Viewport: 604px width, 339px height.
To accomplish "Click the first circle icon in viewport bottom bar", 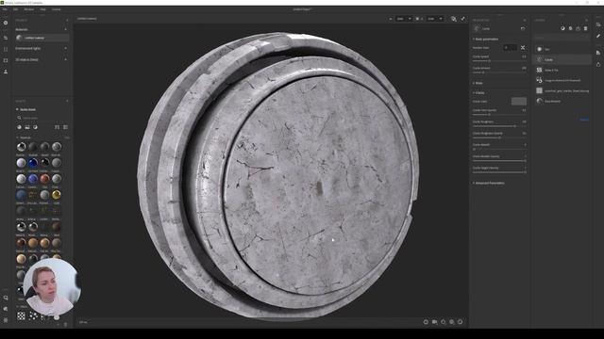I will (x=426, y=322).
